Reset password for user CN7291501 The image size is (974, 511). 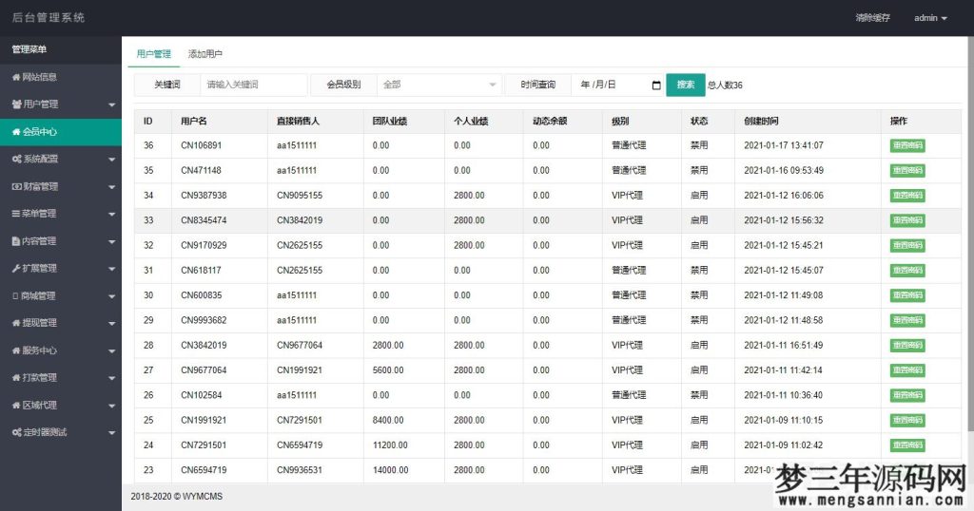click(906, 445)
